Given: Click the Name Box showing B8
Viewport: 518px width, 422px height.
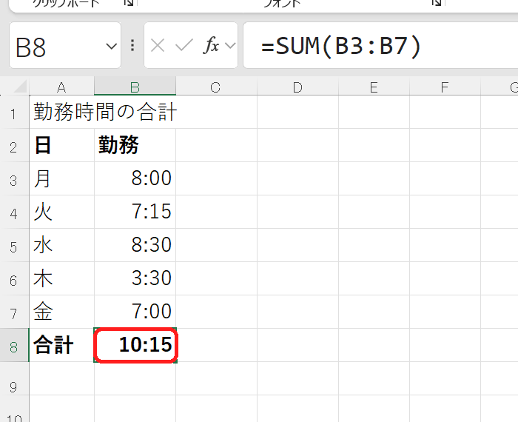Looking at the screenshot, I should 65,46.
